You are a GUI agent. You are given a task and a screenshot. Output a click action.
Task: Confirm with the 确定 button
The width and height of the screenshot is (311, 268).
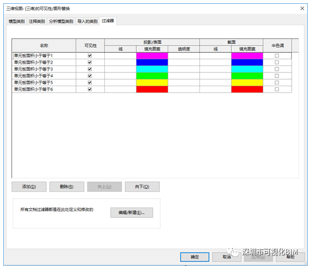point(195,257)
